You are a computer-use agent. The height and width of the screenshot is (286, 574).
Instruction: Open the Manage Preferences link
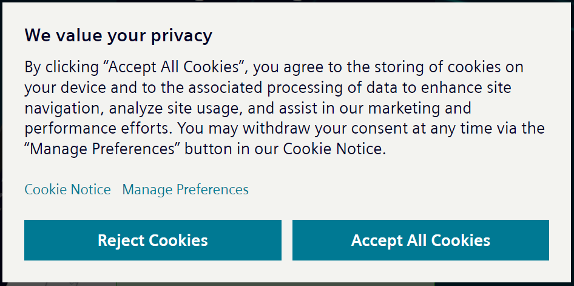(x=185, y=189)
